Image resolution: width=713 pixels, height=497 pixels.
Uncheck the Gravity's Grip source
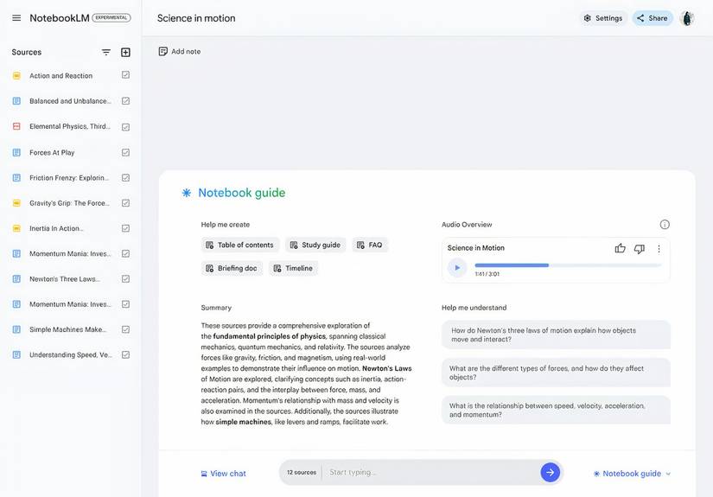coord(126,203)
